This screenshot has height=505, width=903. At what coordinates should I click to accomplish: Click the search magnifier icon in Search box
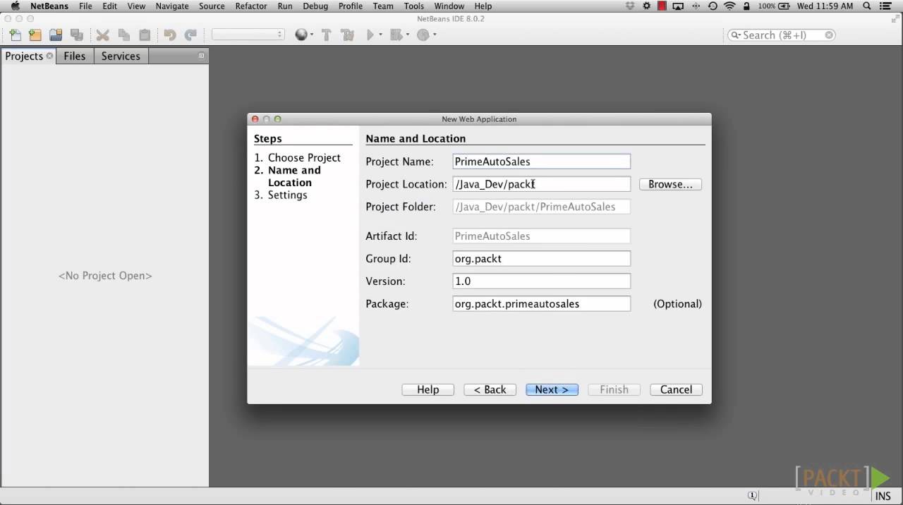(x=736, y=35)
